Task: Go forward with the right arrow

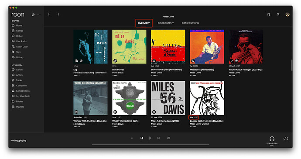Action: tap(58, 14)
